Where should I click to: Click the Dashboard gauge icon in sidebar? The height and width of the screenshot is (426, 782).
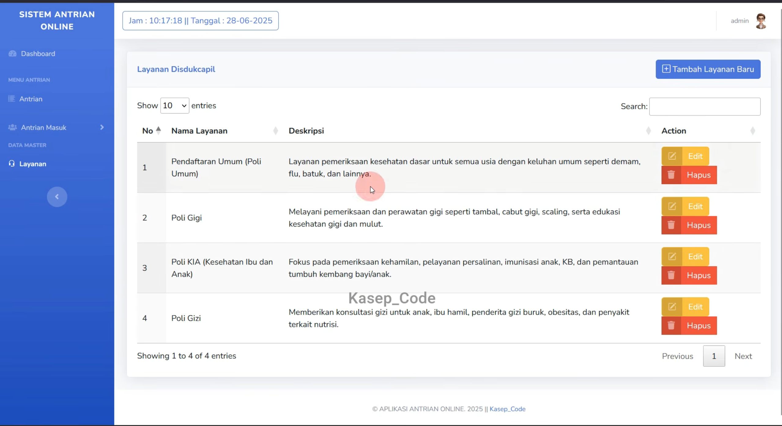pos(13,54)
